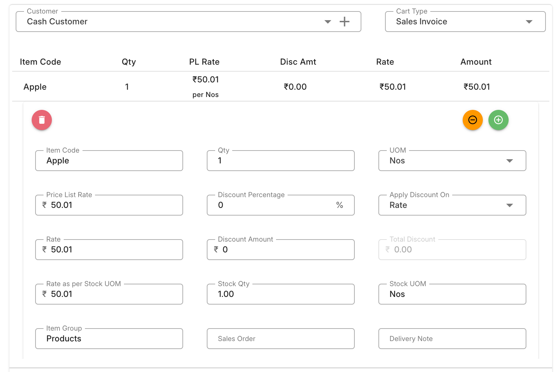Image resolution: width=557 pixels, height=372 pixels.
Task: Click the Item Code field containing Apple
Action: (x=109, y=161)
